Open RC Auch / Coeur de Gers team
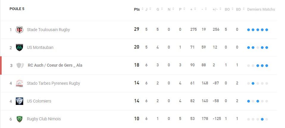Screen dimensions: 285x128 (x=55, y=65)
